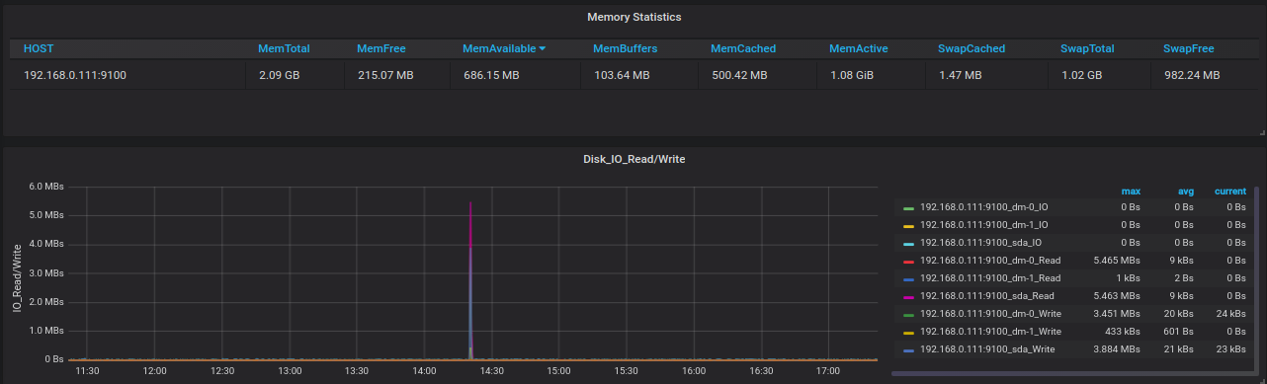Sort legend by max column
Viewport: 1267px width, 384px height.
pyautogui.click(x=1131, y=192)
